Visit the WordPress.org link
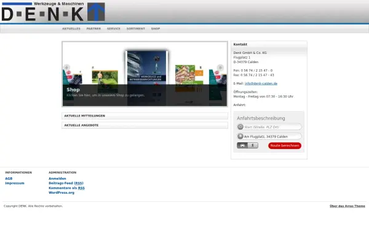The height and width of the screenshot is (230, 369). pyautogui.click(x=61, y=193)
